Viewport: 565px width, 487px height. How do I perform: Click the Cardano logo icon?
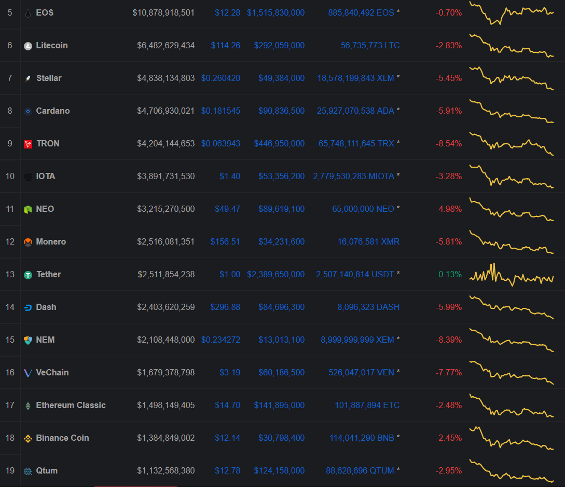pos(27,112)
